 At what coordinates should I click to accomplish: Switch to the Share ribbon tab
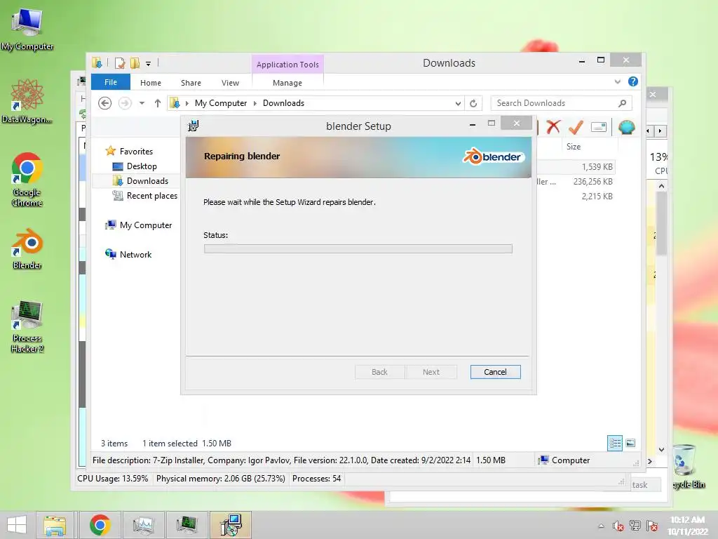point(191,83)
